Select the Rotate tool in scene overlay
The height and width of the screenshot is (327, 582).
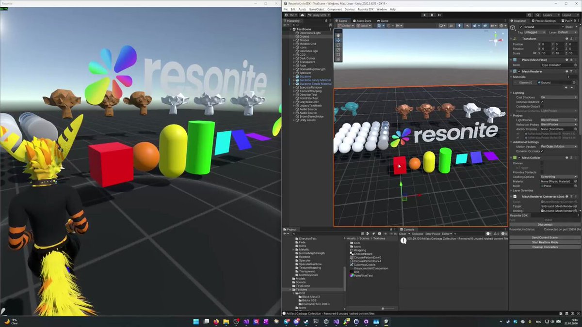click(338, 45)
